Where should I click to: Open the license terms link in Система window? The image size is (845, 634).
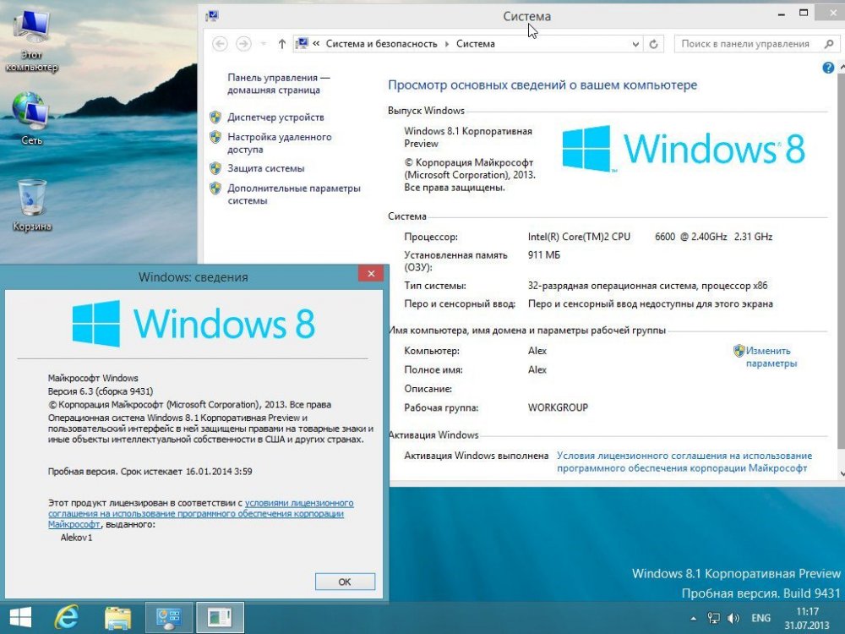click(x=684, y=462)
